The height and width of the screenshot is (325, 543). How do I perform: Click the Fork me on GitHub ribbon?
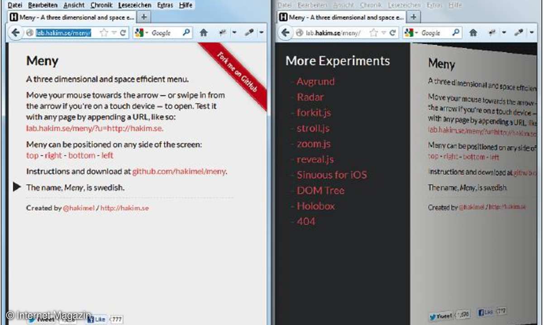237,72
